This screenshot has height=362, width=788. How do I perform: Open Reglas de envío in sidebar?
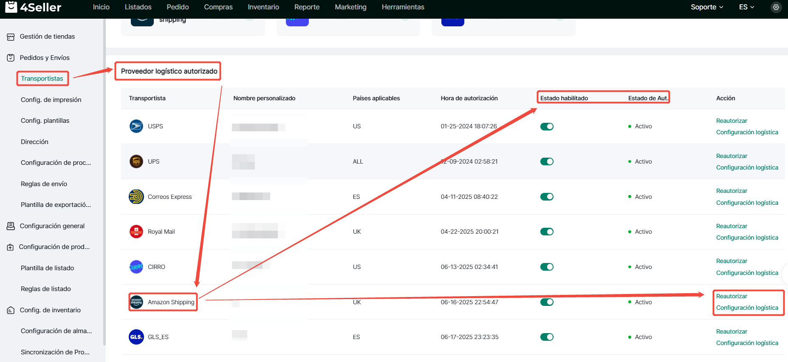point(44,184)
